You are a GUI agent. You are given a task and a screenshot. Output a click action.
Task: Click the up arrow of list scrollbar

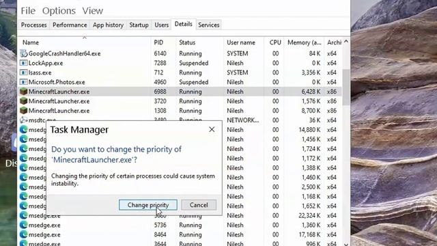click(346, 42)
